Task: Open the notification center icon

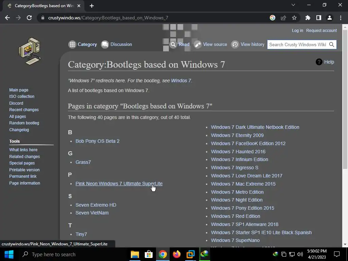Action: [x=337, y=254]
